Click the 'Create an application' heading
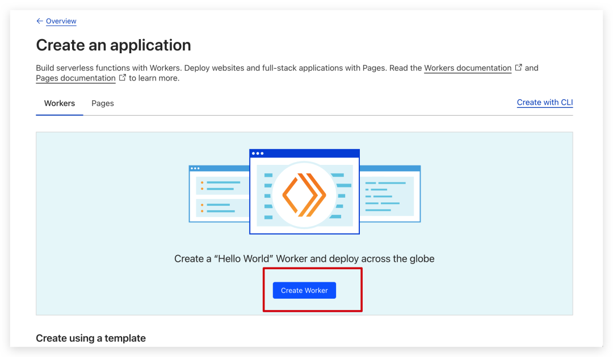Image resolution: width=613 pixels, height=357 pixels. pos(114,45)
